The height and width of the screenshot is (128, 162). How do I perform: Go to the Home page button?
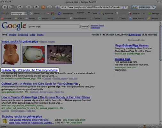(x=36, y=7)
